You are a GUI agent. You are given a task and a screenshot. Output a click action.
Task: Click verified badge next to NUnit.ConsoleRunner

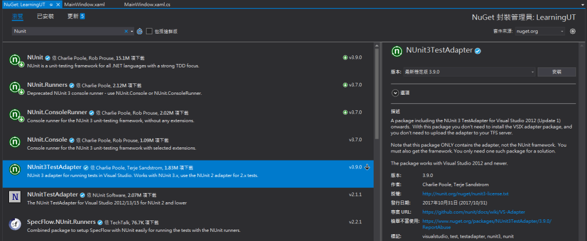91,113
